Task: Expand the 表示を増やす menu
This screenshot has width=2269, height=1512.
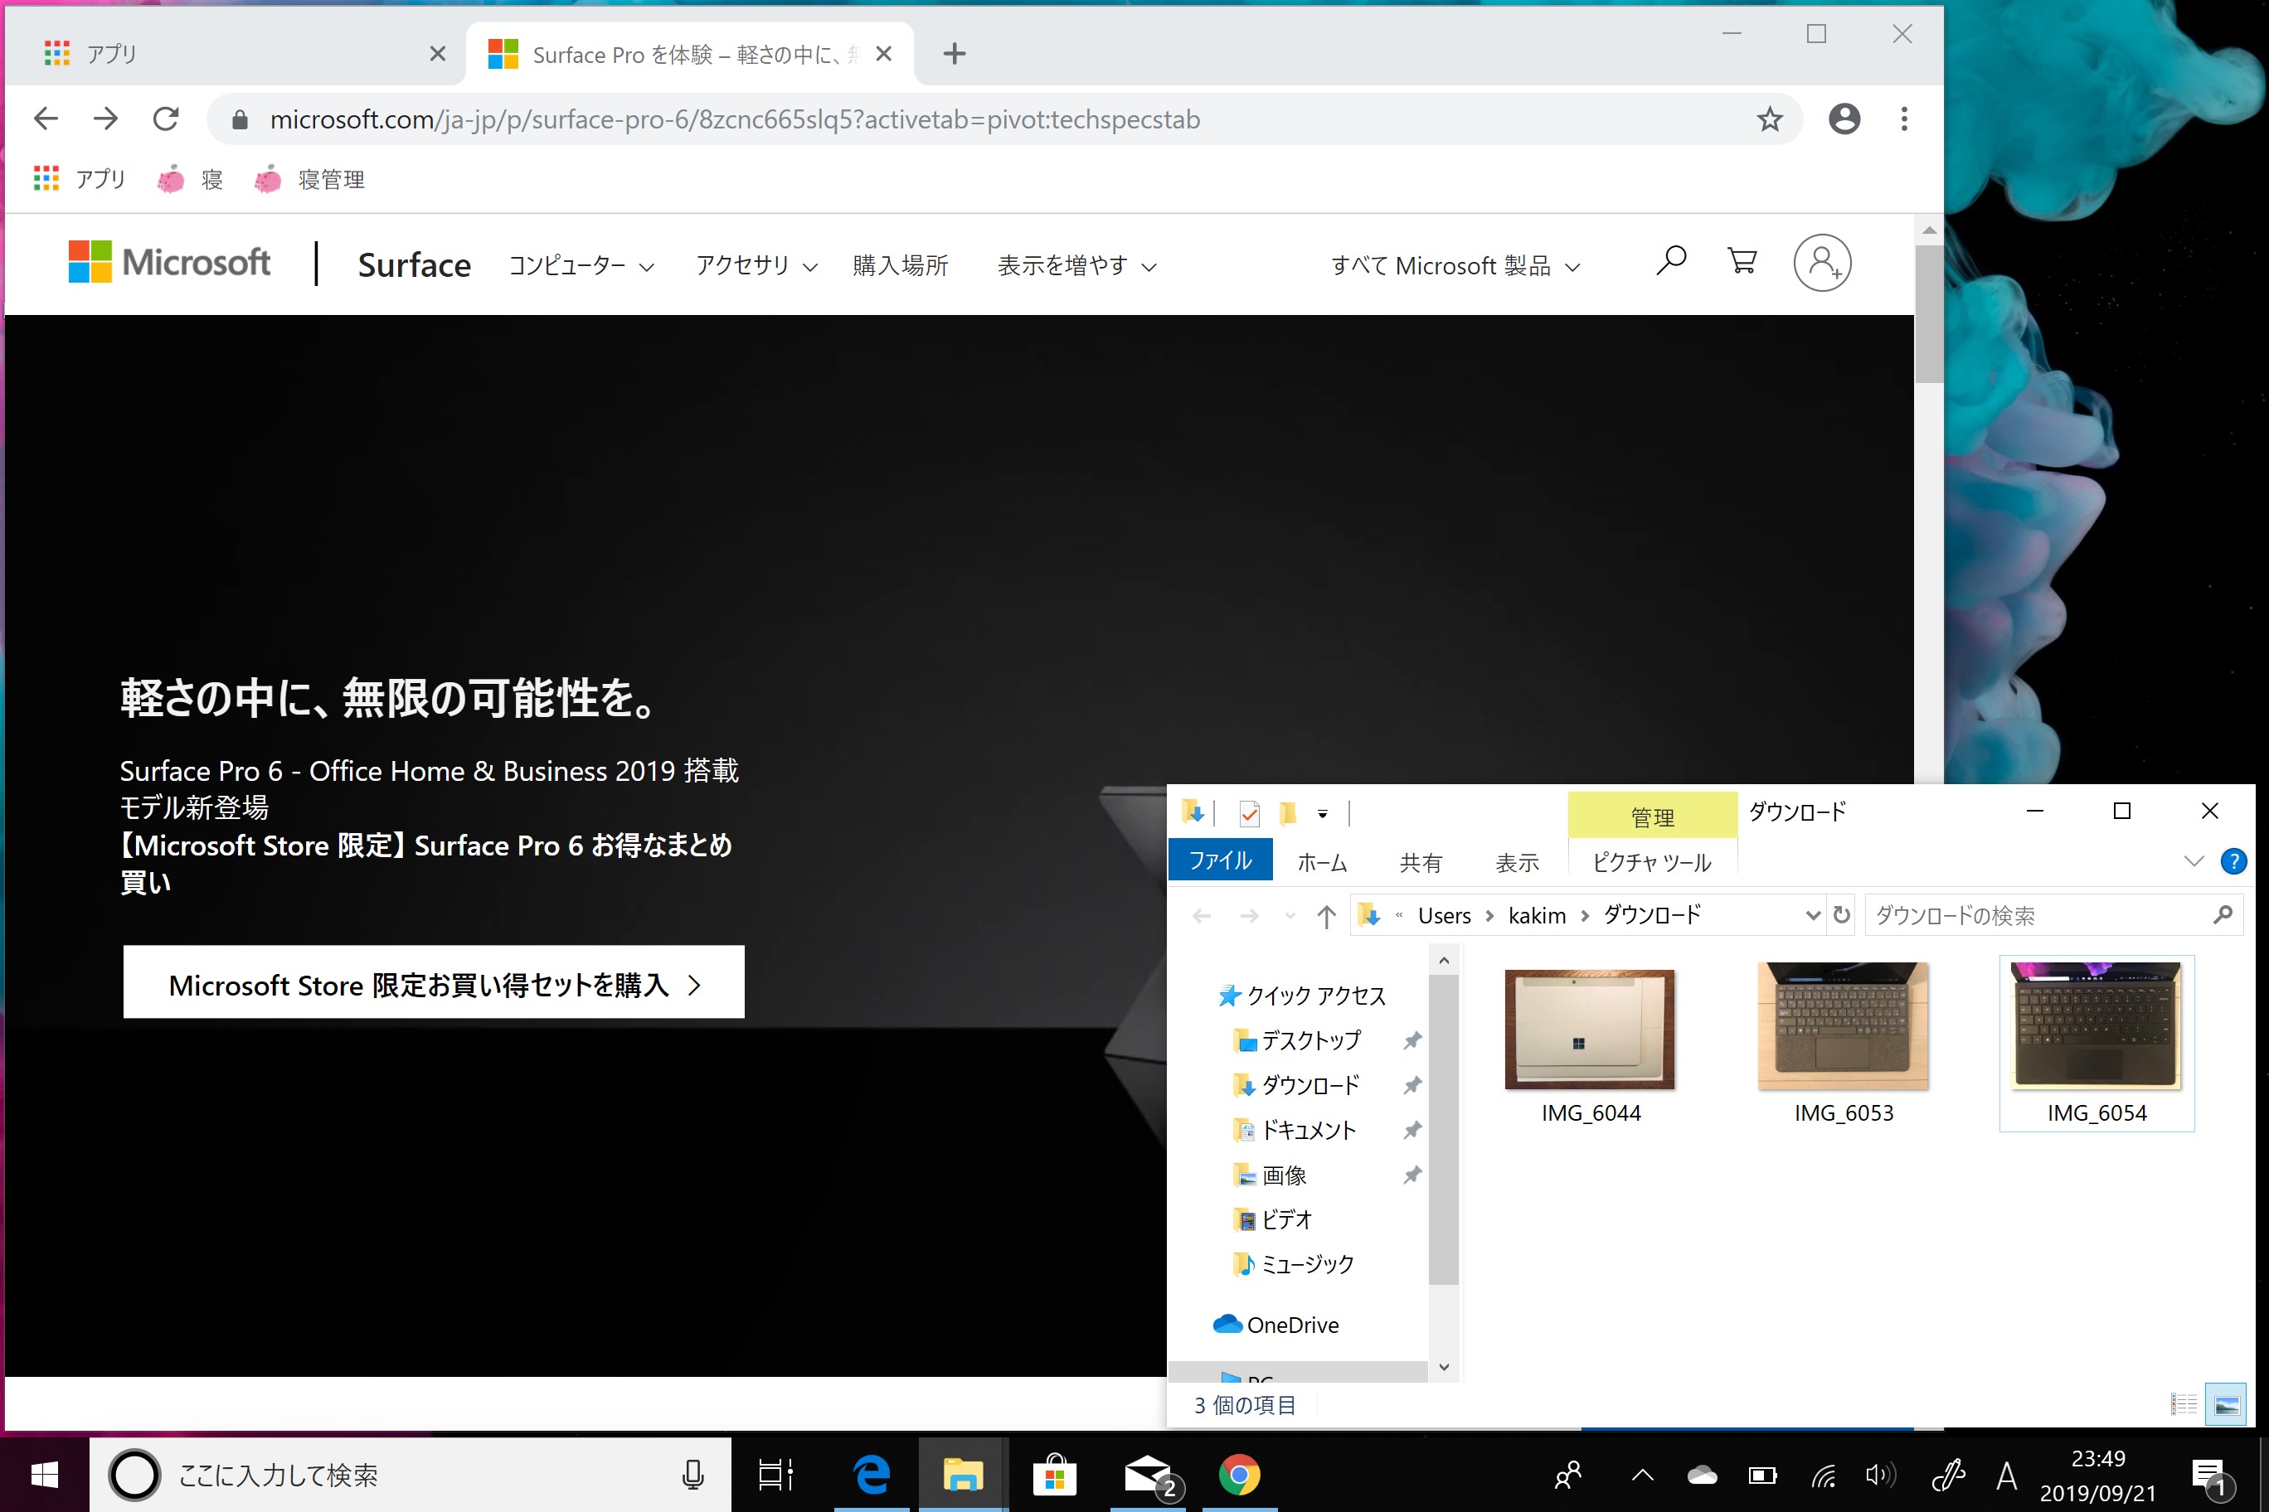Action: point(1076,265)
